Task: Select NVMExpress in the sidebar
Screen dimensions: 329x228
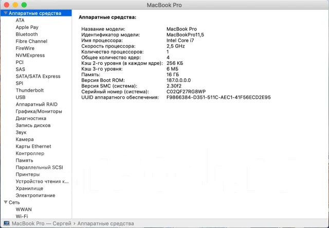Action: [x=30, y=55]
